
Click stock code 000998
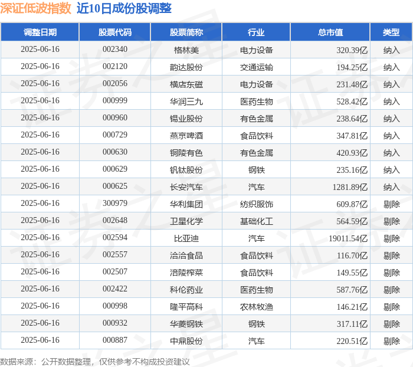(115, 306)
